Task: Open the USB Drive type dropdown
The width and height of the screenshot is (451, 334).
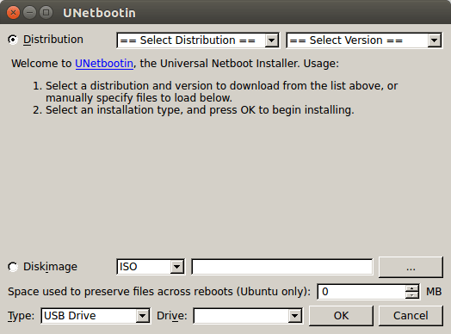Action: tap(96, 316)
